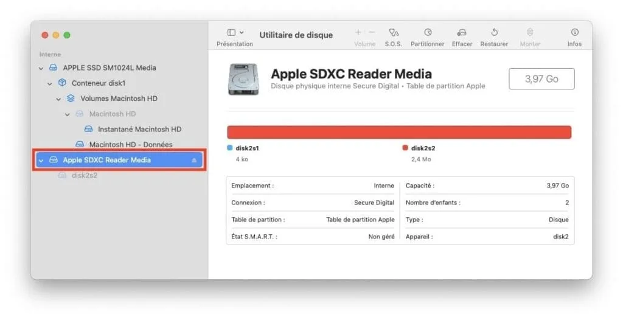Select Macintosh HD - Données volume
The height and width of the screenshot is (320, 623).
coord(131,144)
